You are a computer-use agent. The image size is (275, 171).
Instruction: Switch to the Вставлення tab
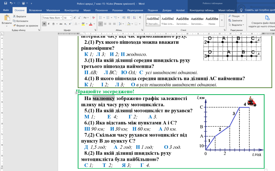point(35,10)
